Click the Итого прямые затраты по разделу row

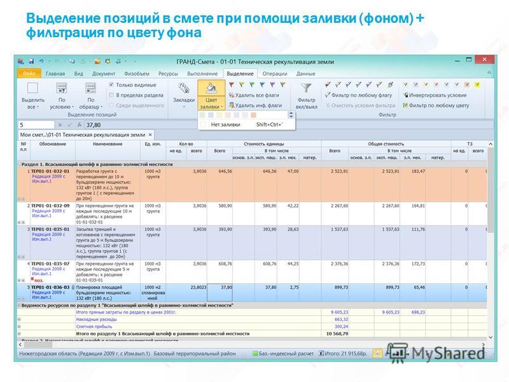[252, 312]
